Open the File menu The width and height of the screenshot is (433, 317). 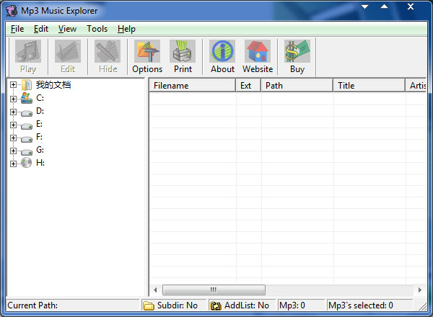(x=17, y=29)
